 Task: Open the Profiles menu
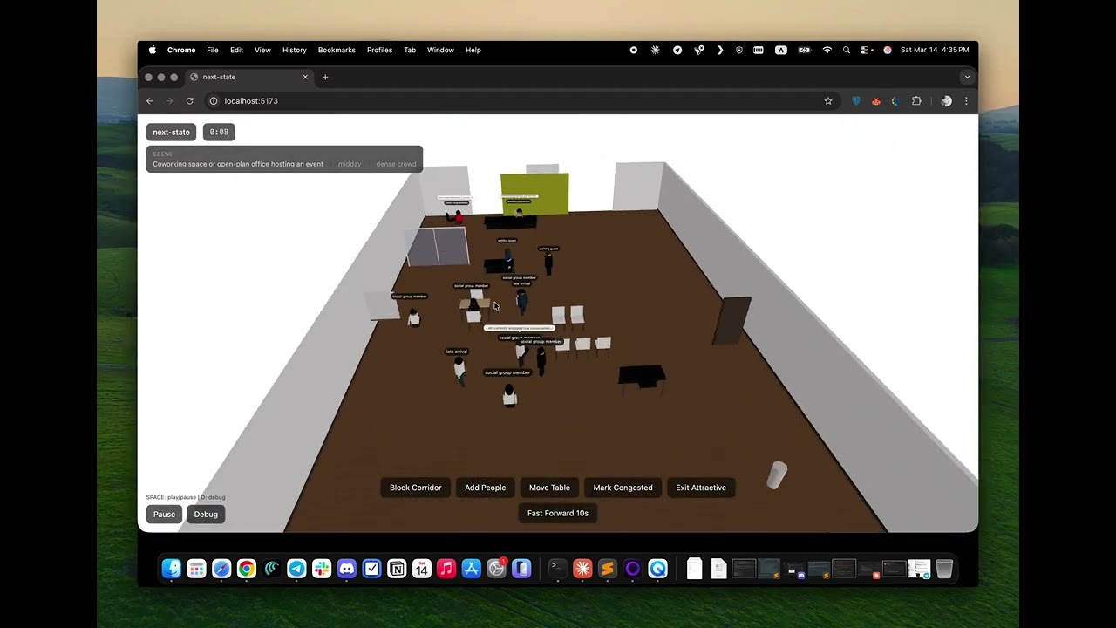click(x=379, y=50)
